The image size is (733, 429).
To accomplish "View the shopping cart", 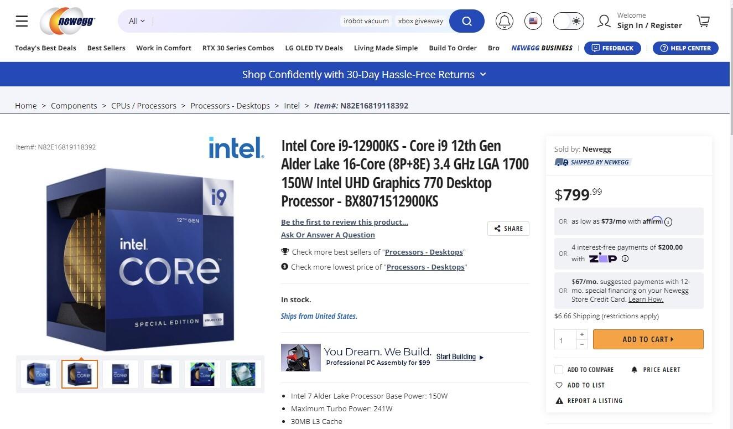I will pyautogui.click(x=703, y=20).
